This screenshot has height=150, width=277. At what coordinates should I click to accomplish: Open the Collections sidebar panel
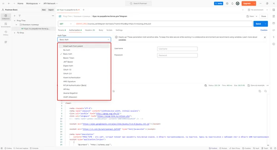point(6,17)
